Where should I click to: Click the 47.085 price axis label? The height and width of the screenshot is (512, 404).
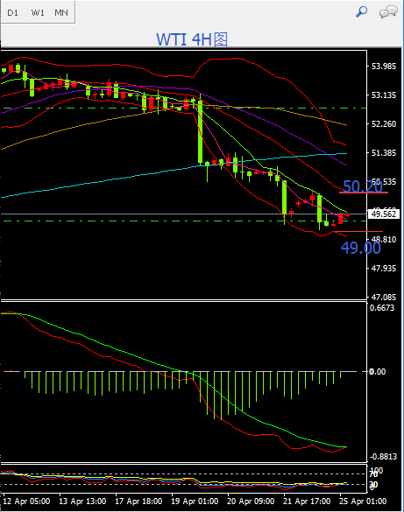pos(384,298)
